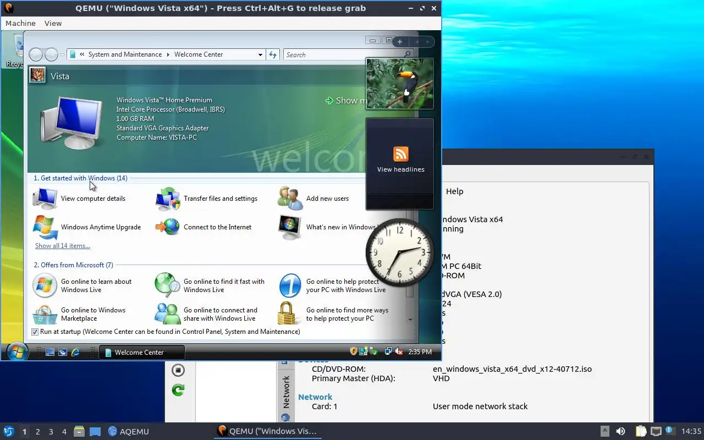
Task: Open the Vista Start orb
Action: click(x=17, y=351)
